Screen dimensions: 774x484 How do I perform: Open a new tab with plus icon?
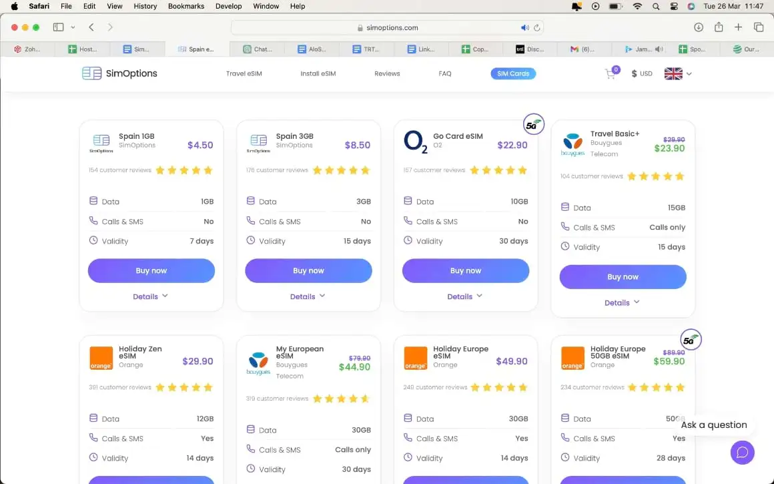coord(738,27)
